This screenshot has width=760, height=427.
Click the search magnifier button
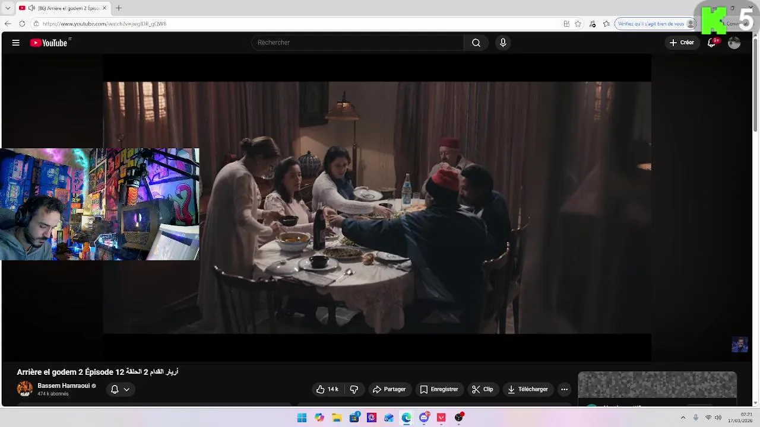pos(476,43)
